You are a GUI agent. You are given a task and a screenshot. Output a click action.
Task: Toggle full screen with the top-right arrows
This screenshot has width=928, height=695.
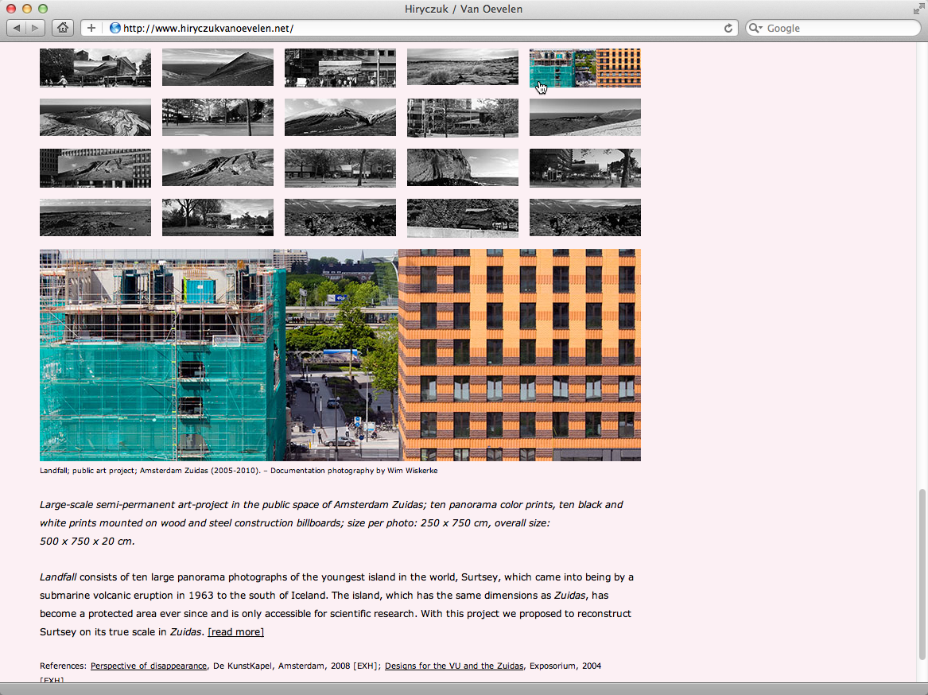pyautogui.click(x=919, y=9)
